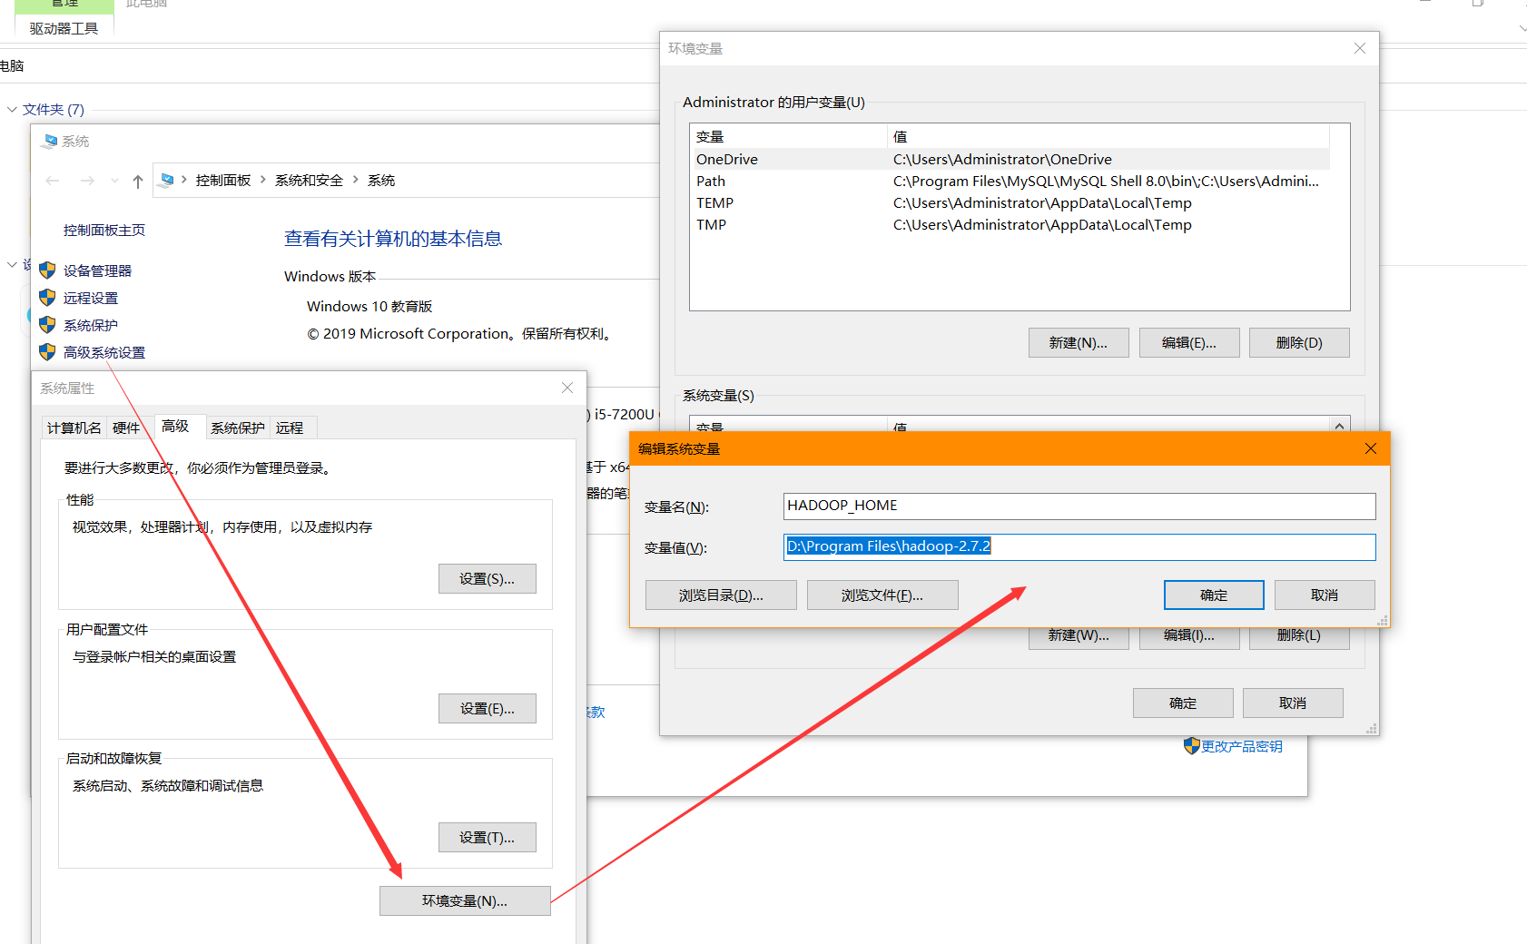Cancel the environment variables dialog
This screenshot has height=944, width=1527.
coord(1293,703)
